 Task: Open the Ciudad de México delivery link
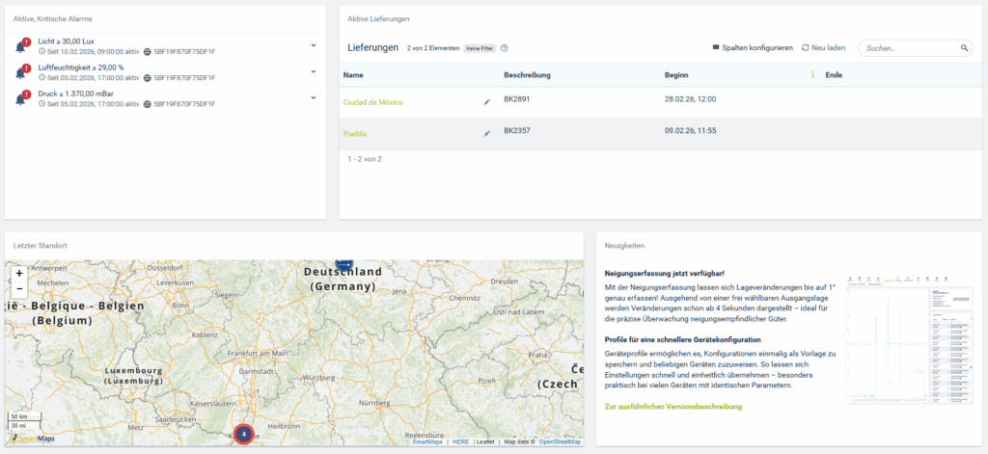[372, 100]
